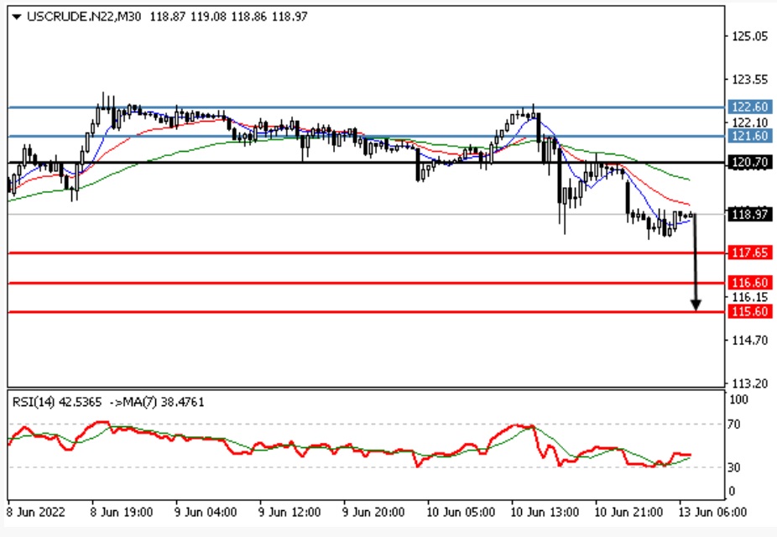Select the OHLC values 118.87 119.08 118.86 118.97
Image resolution: width=777 pixels, height=537 pixels.
(228, 17)
